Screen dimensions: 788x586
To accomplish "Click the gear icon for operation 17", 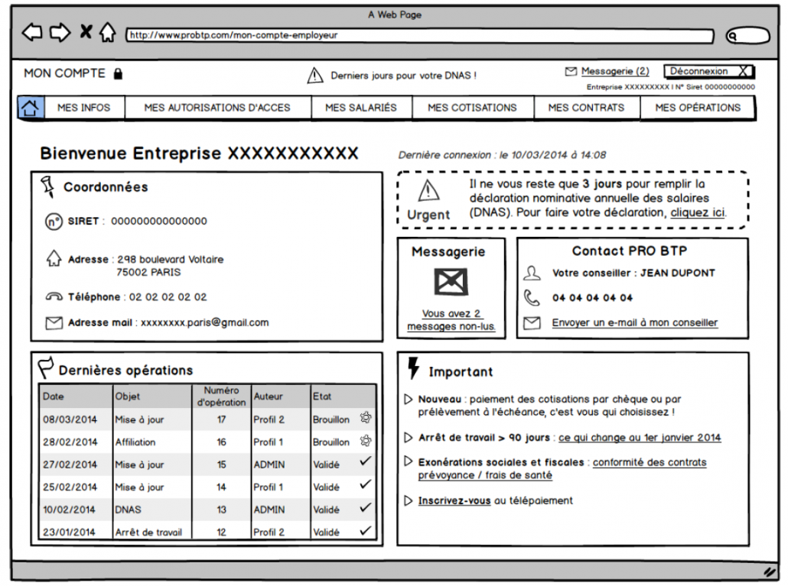I will point(366,418).
